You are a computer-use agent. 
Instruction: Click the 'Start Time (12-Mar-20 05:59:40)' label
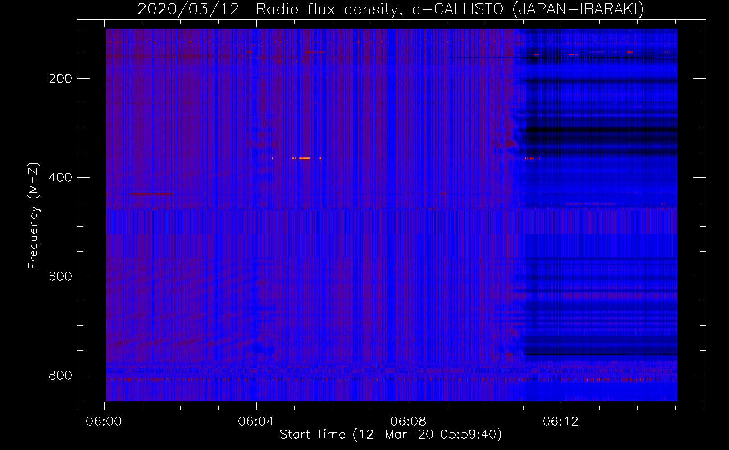coord(391,435)
